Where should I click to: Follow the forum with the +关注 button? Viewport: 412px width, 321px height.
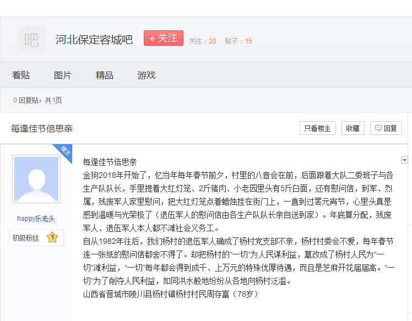pos(163,38)
